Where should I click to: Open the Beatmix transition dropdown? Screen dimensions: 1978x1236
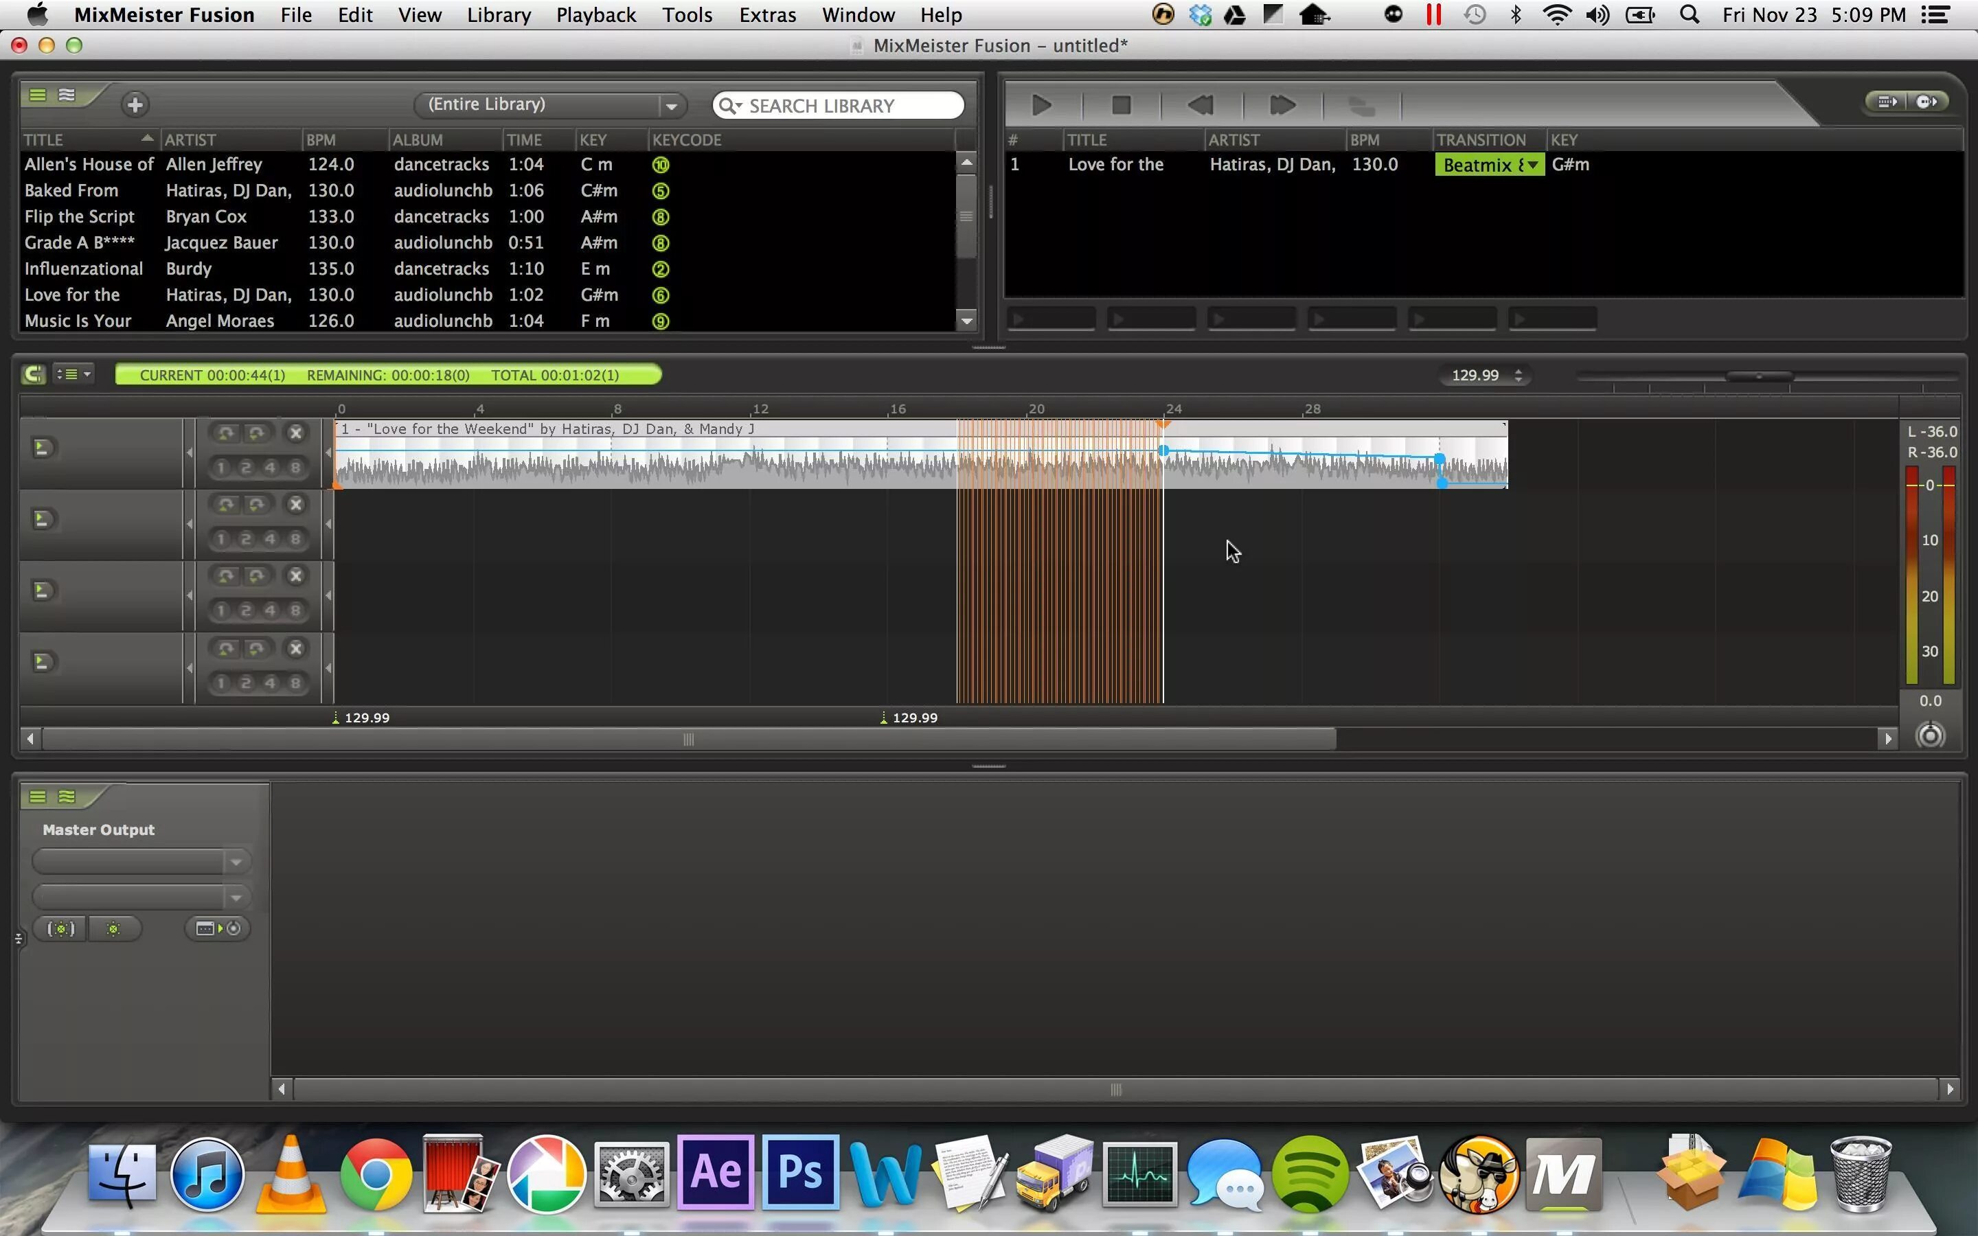coord(1534,165)
